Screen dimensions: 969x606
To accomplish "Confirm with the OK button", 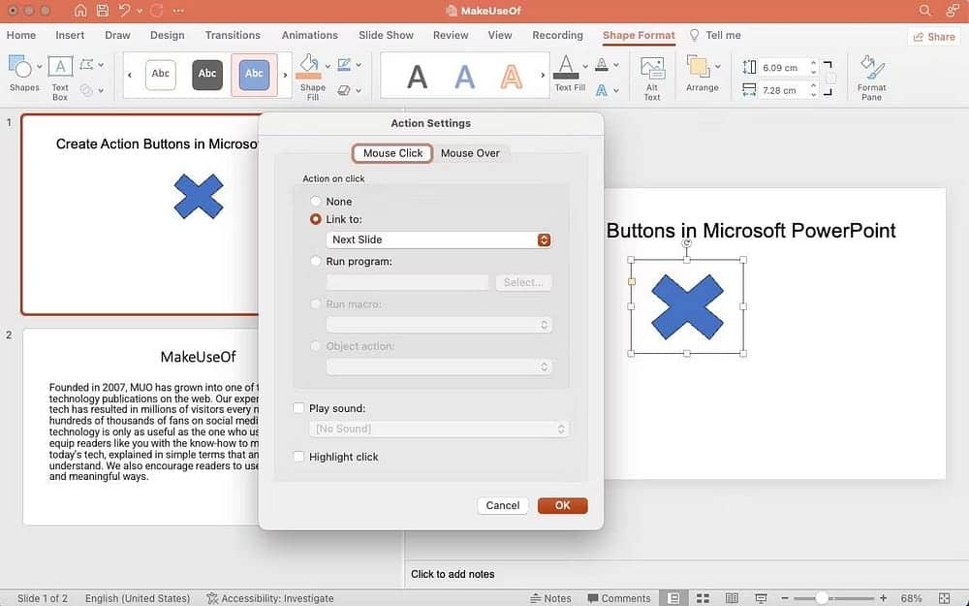I will (562, 505).
